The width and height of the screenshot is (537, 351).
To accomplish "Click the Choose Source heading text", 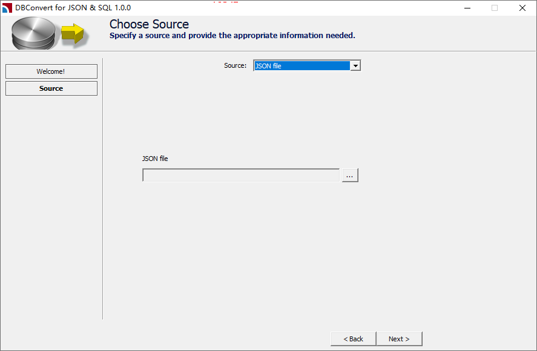I will 149,24.
